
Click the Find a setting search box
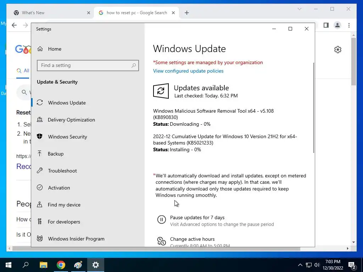click(88, 66)
